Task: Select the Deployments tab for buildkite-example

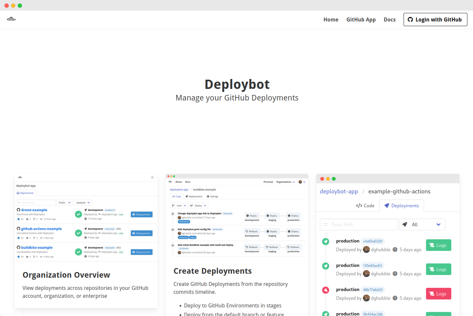Action: coord(194,196)
